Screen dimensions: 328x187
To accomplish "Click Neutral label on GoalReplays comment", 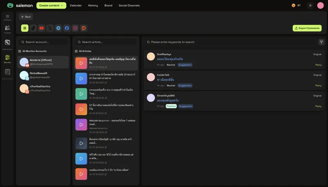I will tap(171, 65).
